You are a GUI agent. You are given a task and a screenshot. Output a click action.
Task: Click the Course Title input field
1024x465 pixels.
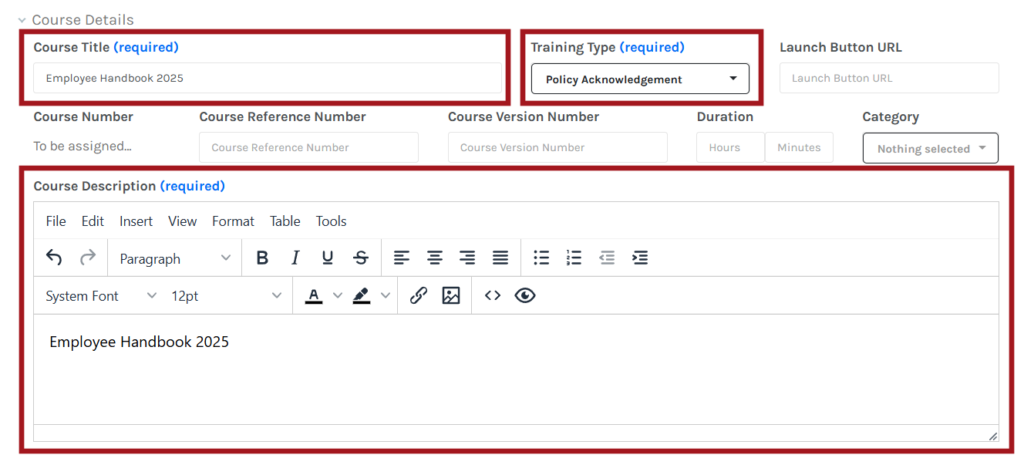click(268, 78)
